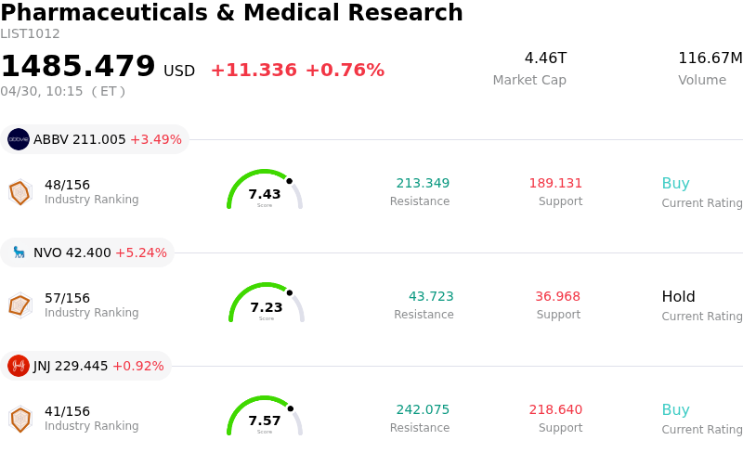This screenshot has width=743, height=453.
Task: Open the NVO 42.400 stock chip
Action: point(88,252)
